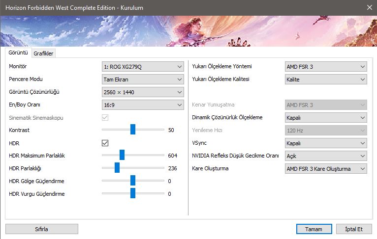Change Yukarı Ölçekleme Kalitesi dropdown

[x=326, y=80]
